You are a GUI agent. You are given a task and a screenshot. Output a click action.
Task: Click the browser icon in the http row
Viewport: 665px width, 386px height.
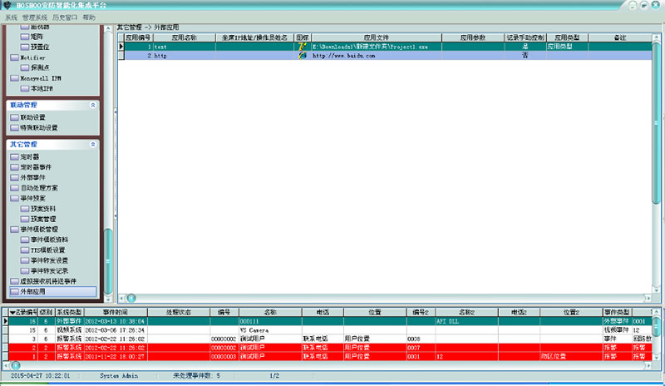click(x=302, y=56)
